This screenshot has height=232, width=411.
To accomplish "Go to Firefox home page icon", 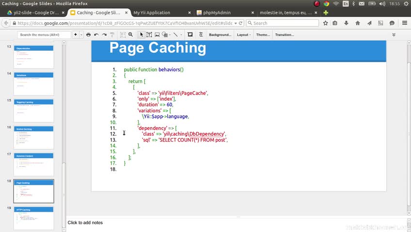I will (358, 23).
